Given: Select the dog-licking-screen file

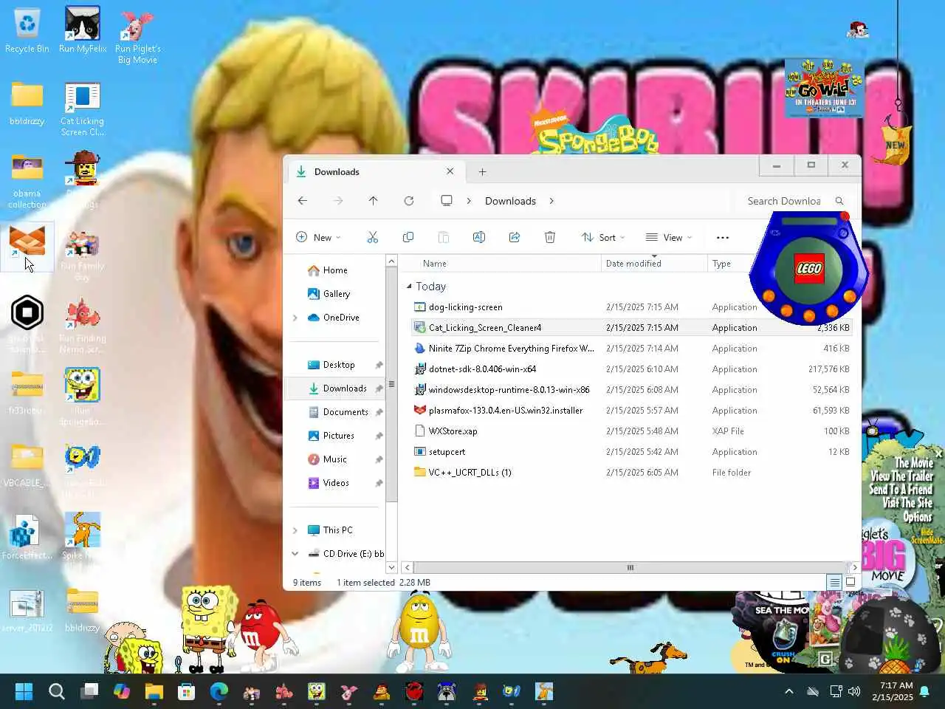Looking at the screenshot, I should point(465,307).
